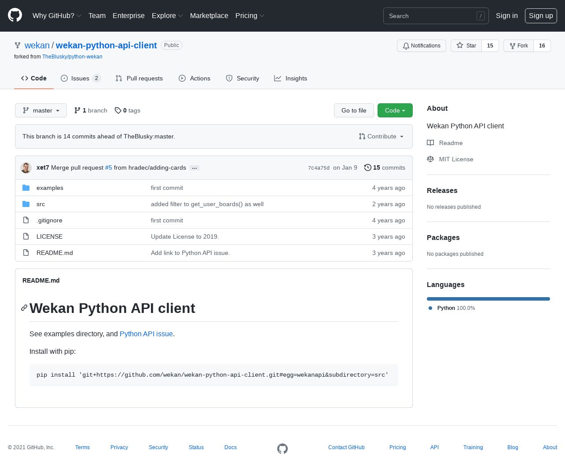This screenshot has height=476, width=565.
Task: Click the LICENSE file icon
Action: (26, 236)
